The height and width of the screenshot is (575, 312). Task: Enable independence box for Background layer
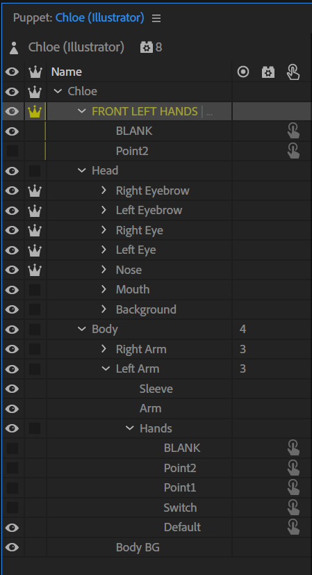pyautogui.click(x=35, y=309)
